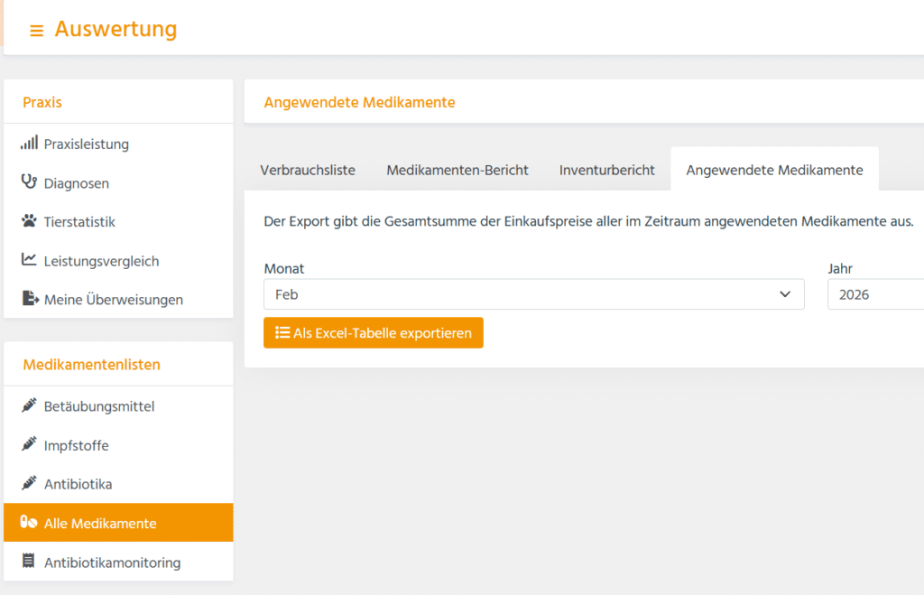Expand the Monat dropdown chevron arrow
This screenshot has height=595, width=924.
click(784, 294)
